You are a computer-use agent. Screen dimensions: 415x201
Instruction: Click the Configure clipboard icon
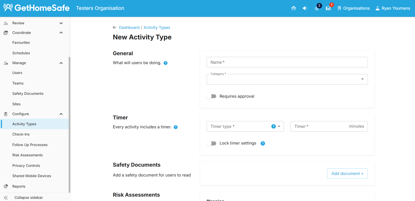coord(6,114)
